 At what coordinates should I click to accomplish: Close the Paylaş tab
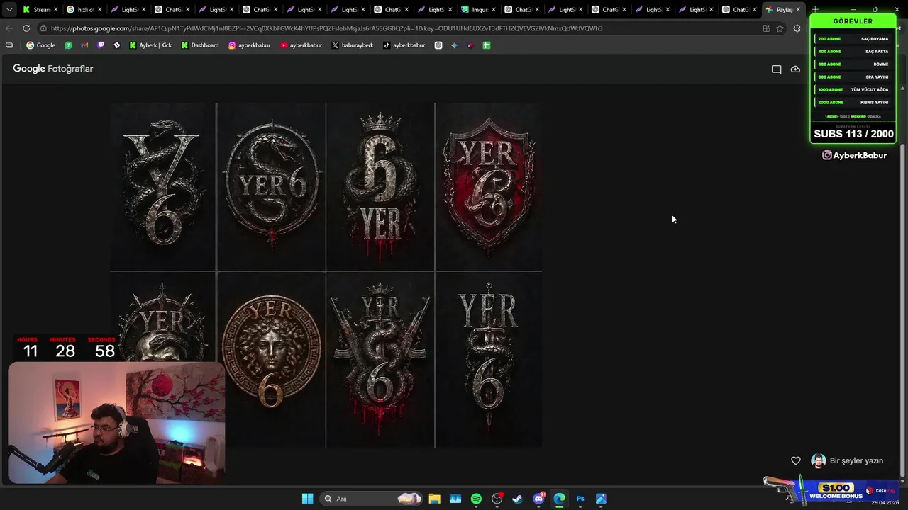point(798,10)
